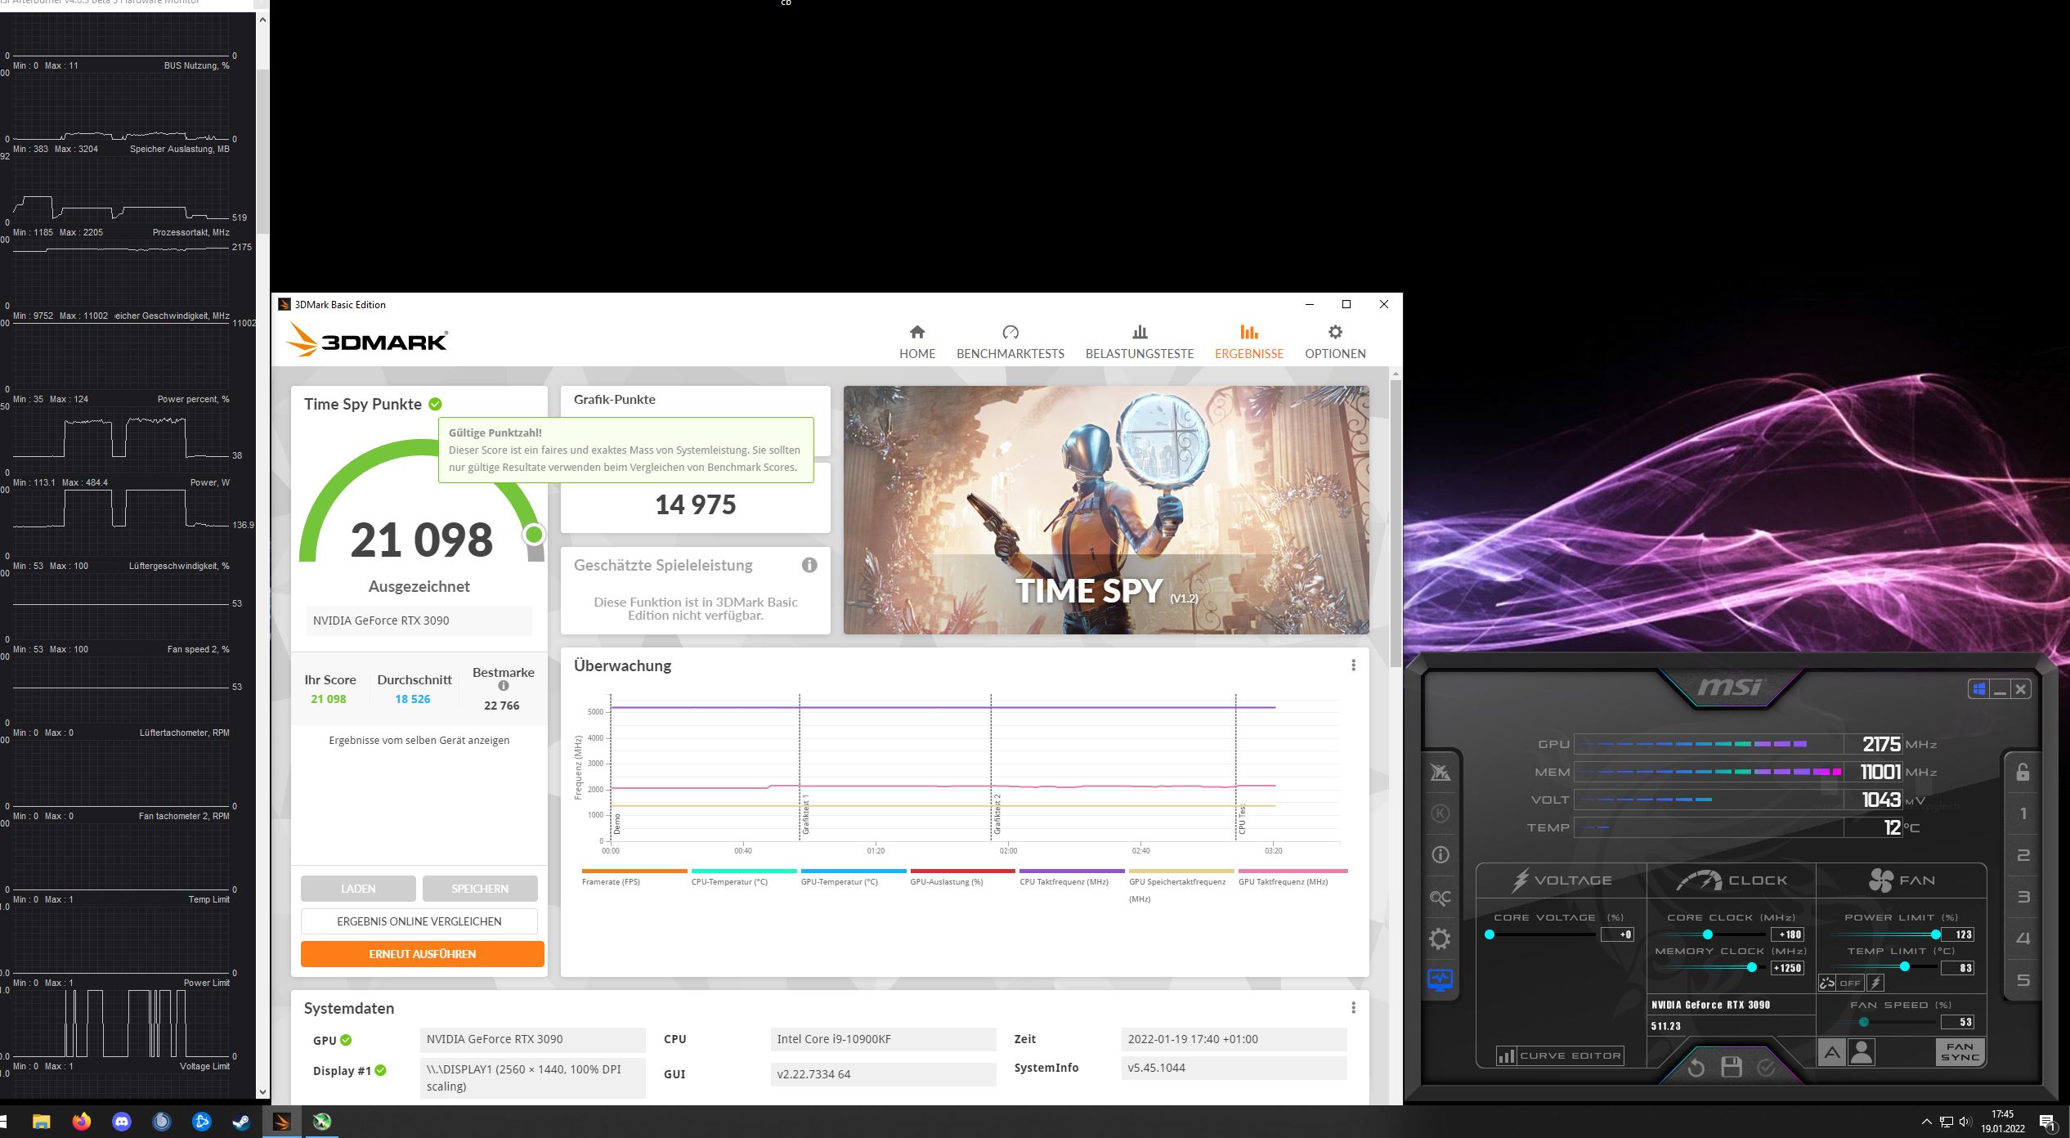This screenshot has width=2070, height=1138.
Task: Go to the Optionen tab
Action: pos(1334,342)
